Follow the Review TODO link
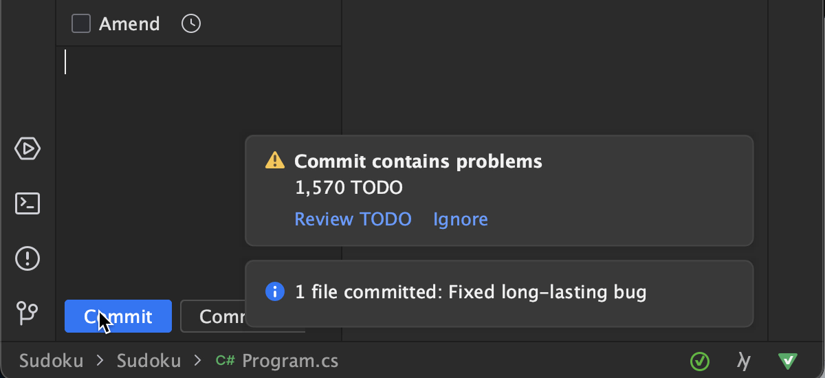825x378 pixels. tap(353, 219)
